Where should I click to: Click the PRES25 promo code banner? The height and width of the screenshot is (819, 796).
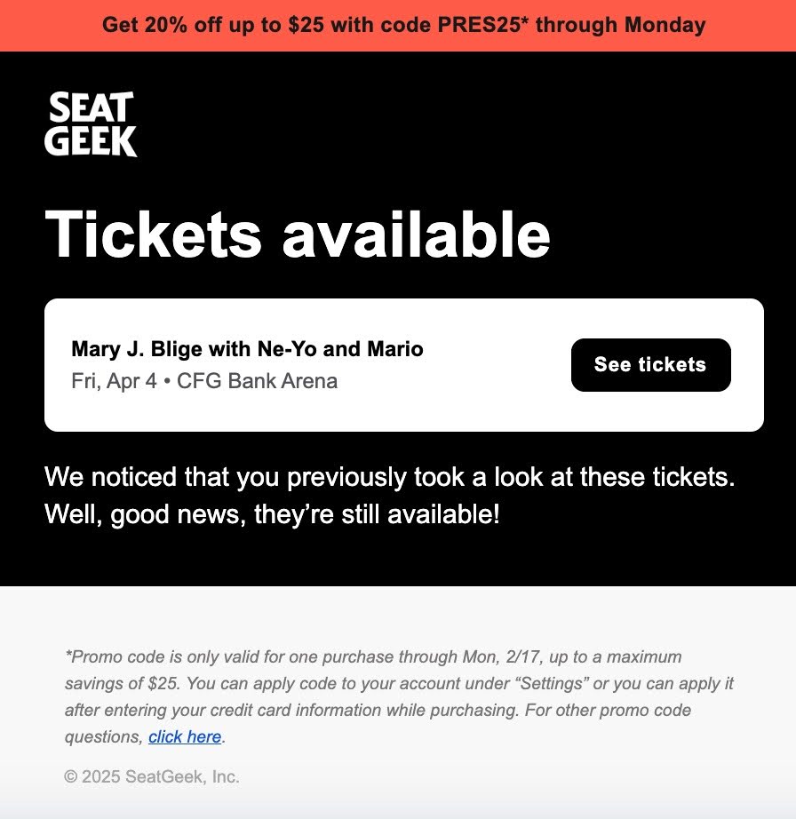coord(398,25)
